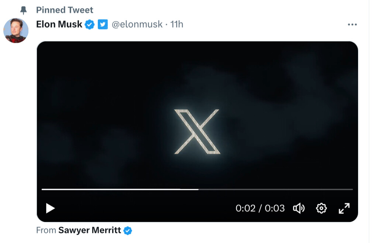
Task: Play the video with the play button
Action: (50, 208)
